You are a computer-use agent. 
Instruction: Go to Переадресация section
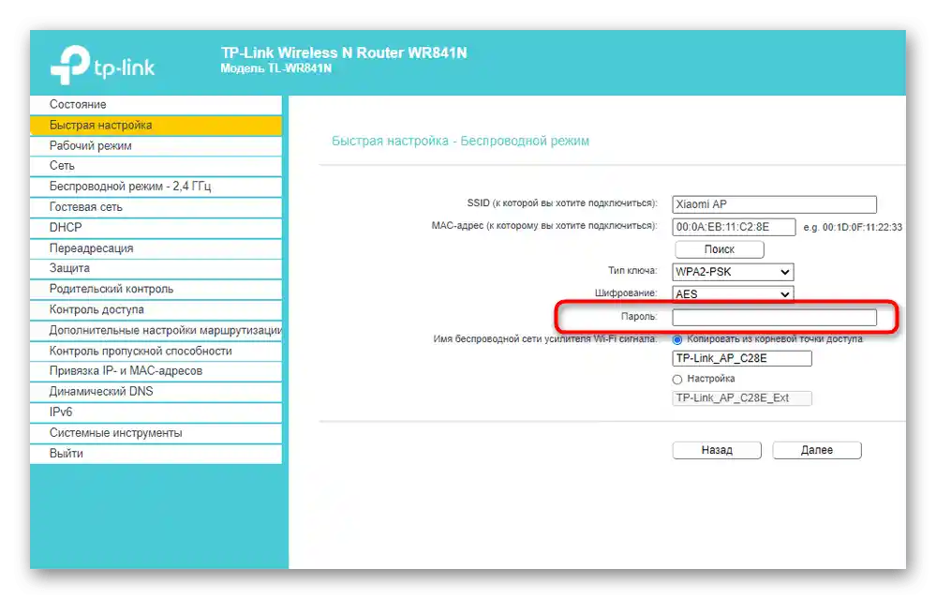[x=156, y=248]
